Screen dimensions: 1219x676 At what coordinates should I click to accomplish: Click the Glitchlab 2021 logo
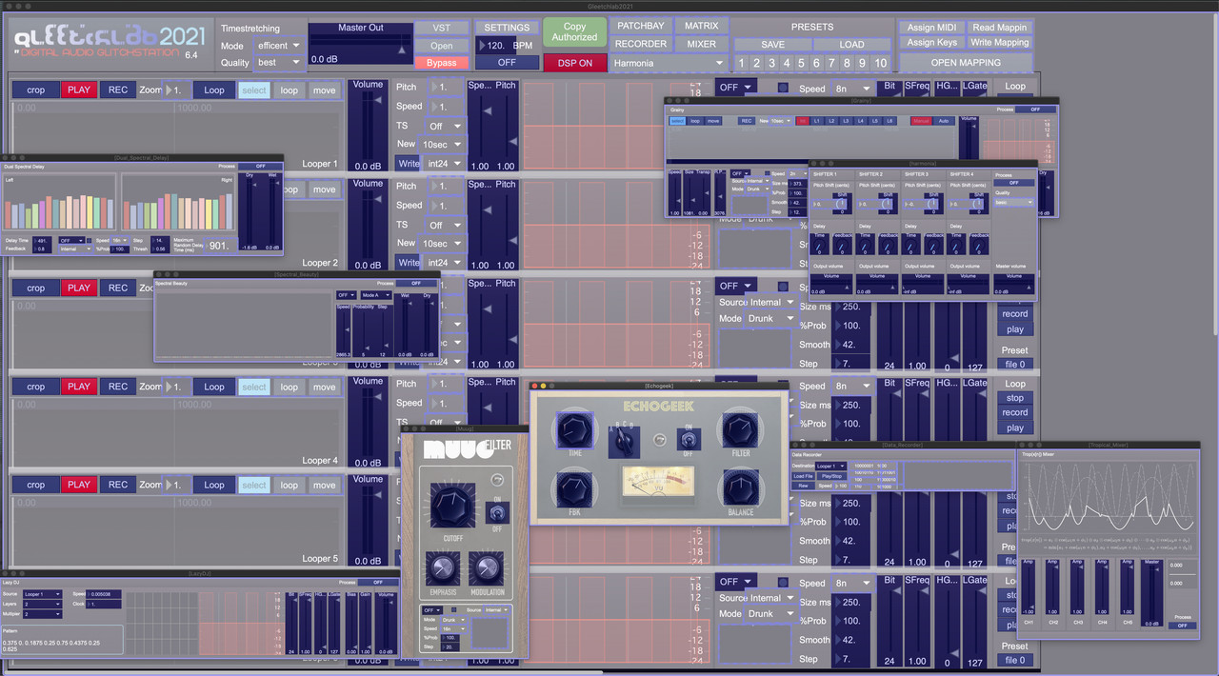coord(110,43)
